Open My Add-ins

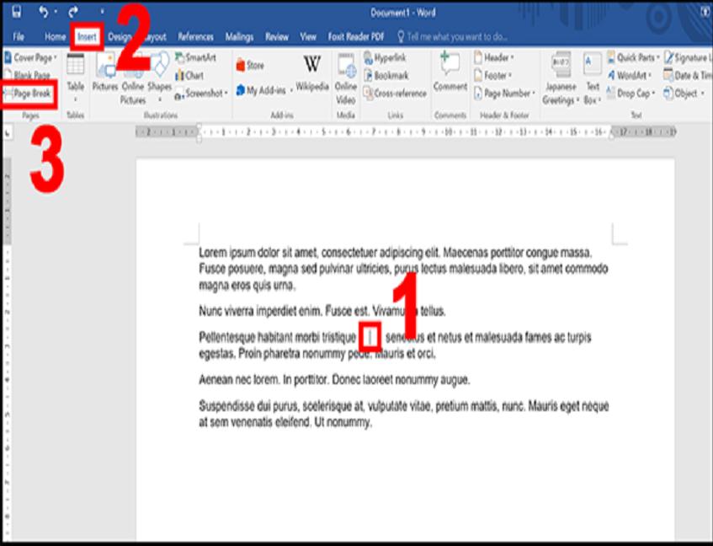(x=263, y=90)
